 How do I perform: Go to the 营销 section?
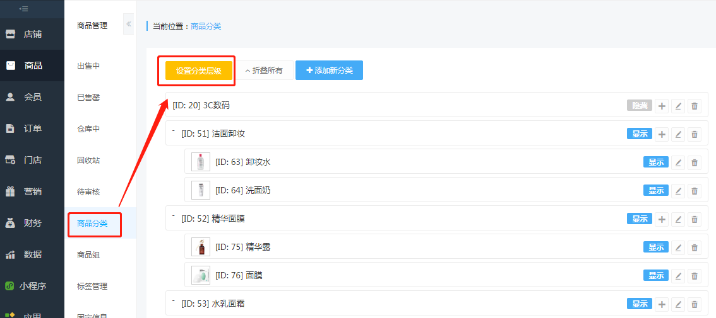(32, 191)
